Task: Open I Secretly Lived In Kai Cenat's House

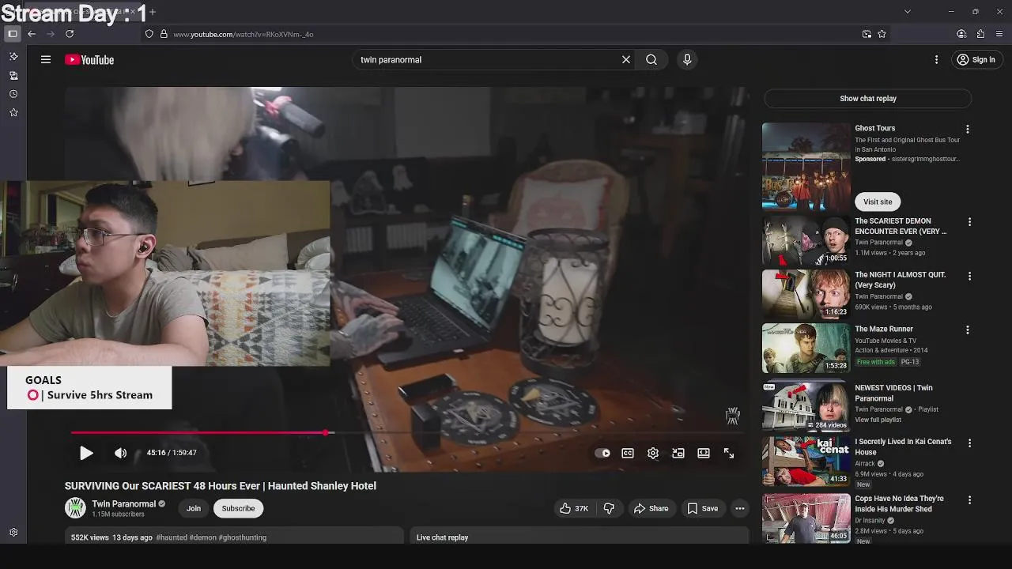Action: pos(903,447)
